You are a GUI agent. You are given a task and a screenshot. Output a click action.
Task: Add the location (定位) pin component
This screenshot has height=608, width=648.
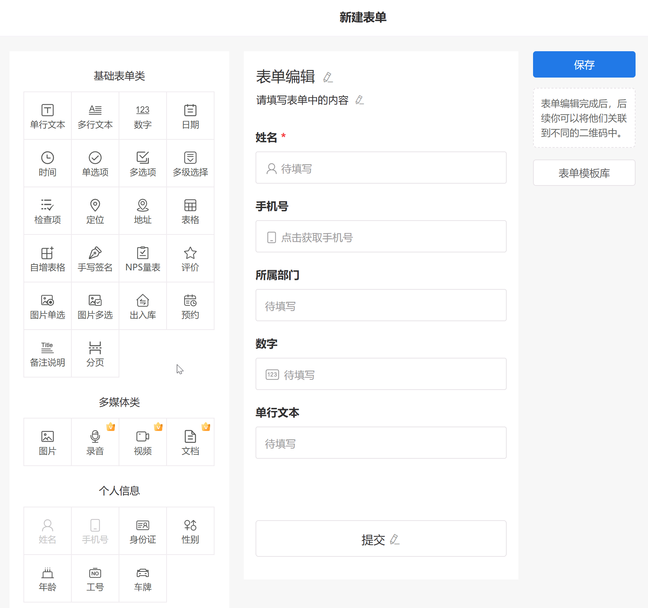point(95,211)
